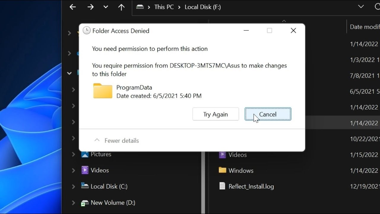This screenshot has width=380, height=214.
Task: Click This PC in the address bar
Action: click(164, 7)
